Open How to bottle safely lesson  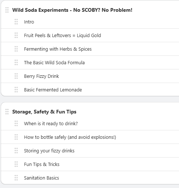(x=70, y=137)
